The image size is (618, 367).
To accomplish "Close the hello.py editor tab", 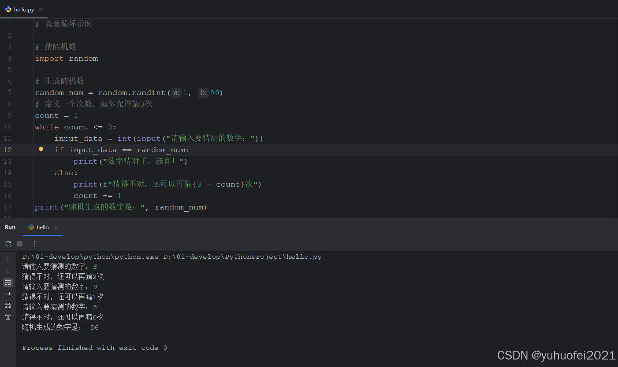I will 41,9.
